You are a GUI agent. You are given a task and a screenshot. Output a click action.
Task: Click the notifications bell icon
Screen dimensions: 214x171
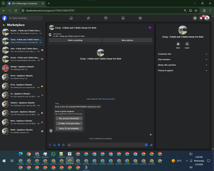pyautogui.click(x=201, y=18)
